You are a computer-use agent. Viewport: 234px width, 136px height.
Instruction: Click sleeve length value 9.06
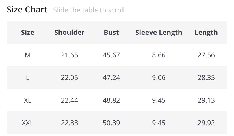(x=159, y=78)
